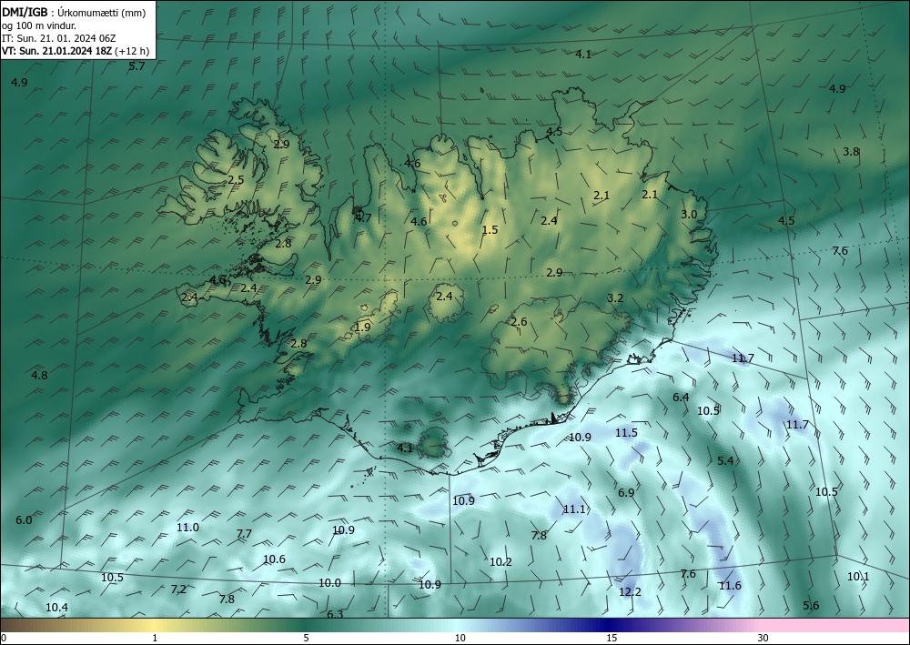Click the 'DMI/IGB : Úrkomumætti (mm)' title text
Viewport: 910px width, 645px height.
pyautogui.click(x=74, y=12)
